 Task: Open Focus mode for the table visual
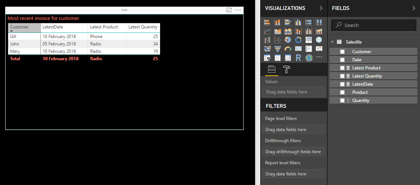click(x=229, y=10)
